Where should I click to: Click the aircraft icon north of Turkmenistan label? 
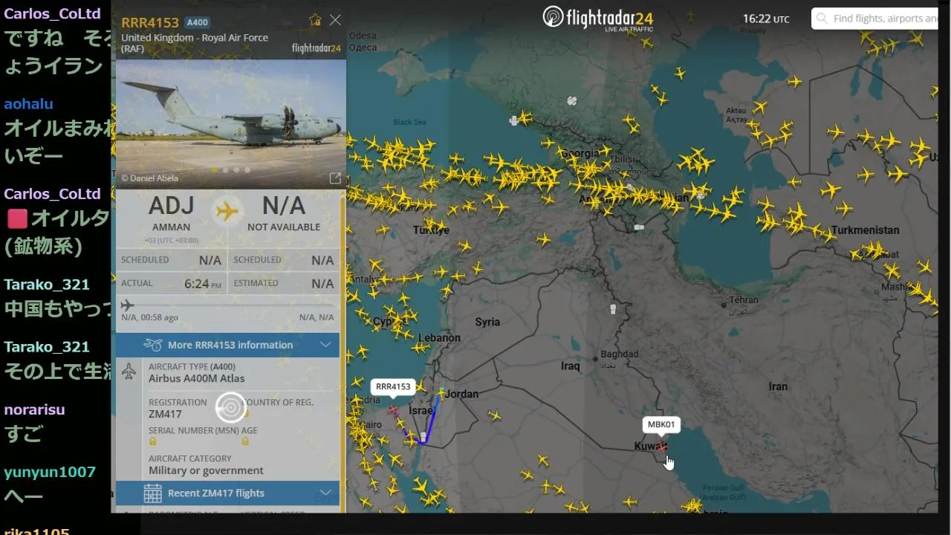click(845, 207)
